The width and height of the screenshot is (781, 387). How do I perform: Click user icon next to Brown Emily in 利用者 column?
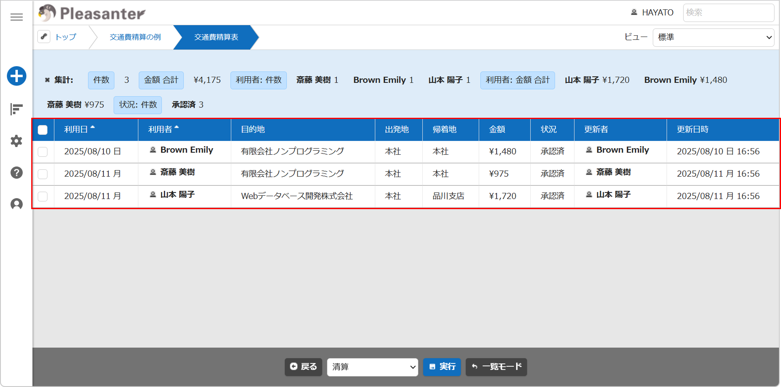point(153,150)
